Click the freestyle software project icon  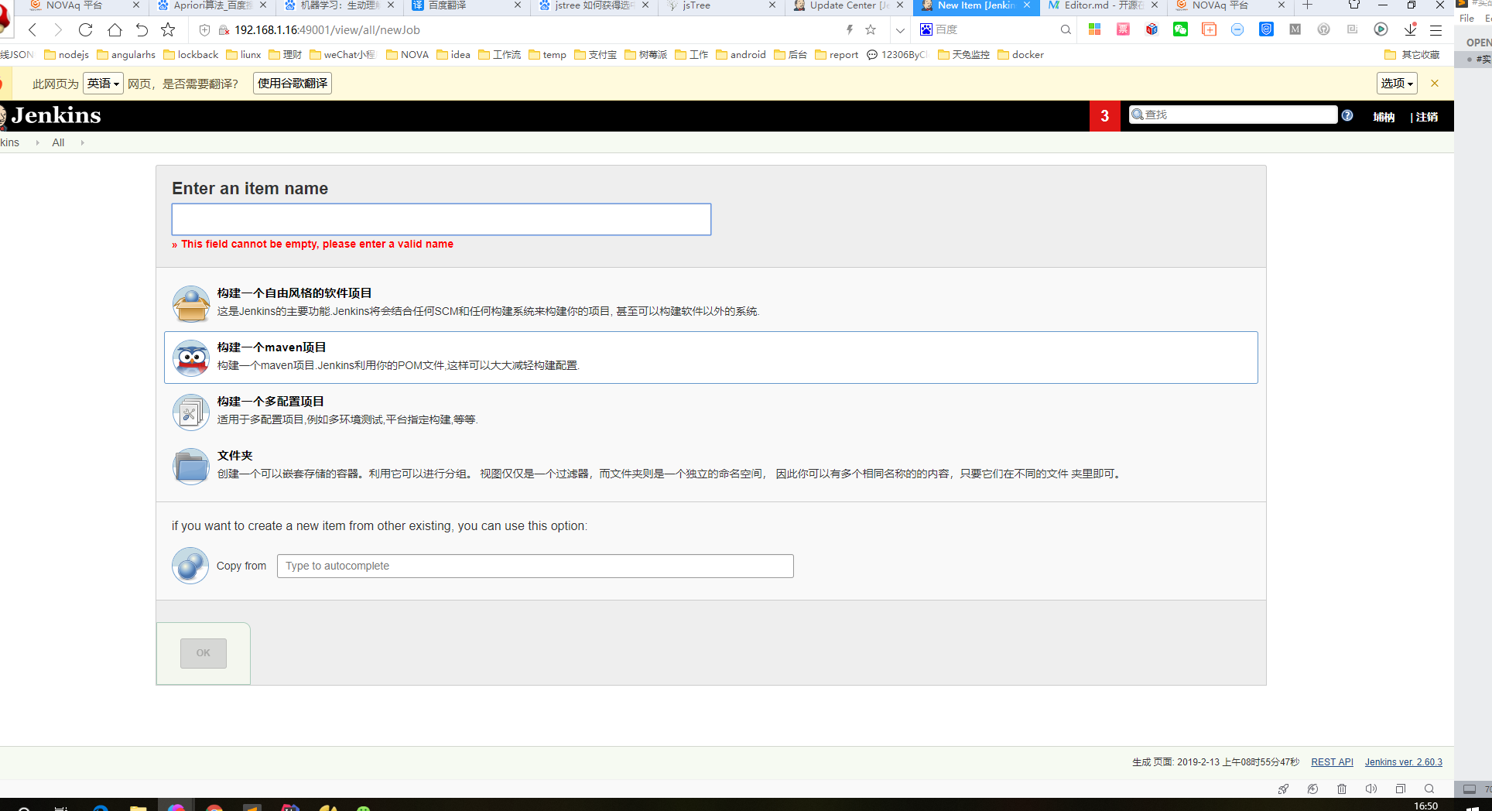(x=190, y=304)
